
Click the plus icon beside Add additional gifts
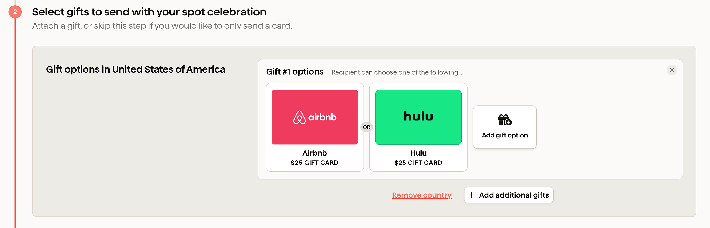[x=472, y=195]
